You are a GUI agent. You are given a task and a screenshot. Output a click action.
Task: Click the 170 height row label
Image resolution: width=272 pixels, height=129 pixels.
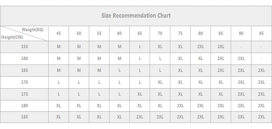tap(24, 82)
